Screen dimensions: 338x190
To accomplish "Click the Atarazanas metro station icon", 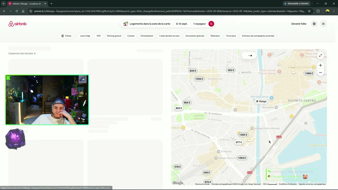I will 276,107.
